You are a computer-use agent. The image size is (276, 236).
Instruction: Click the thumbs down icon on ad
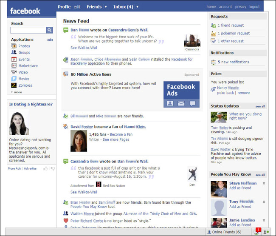(x=53, y=169)
